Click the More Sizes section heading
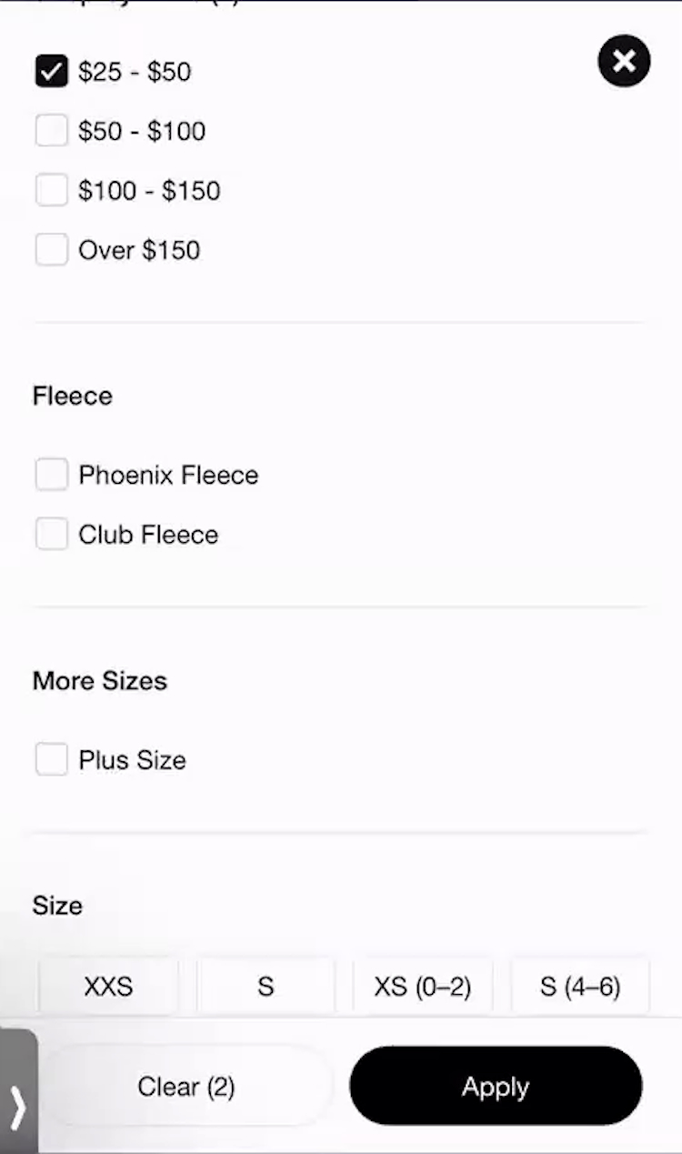Viewport: 682px width, 1154px height. coord(100,681)
